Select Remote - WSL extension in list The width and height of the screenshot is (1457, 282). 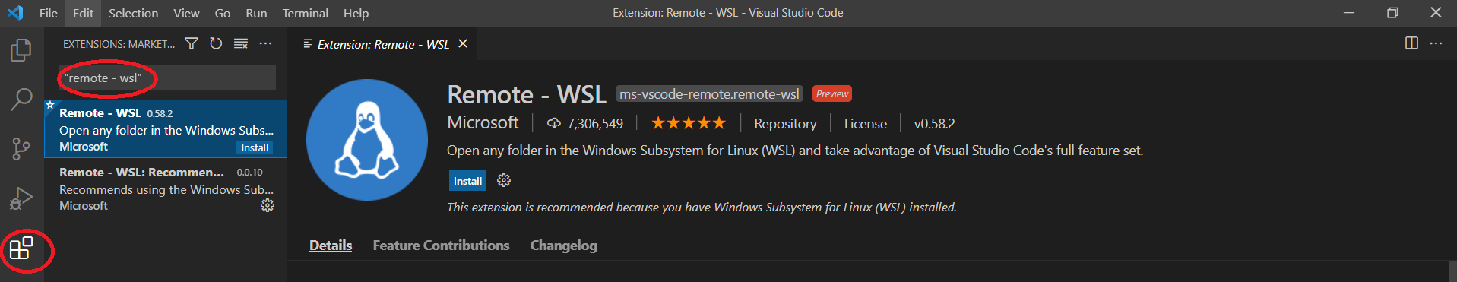tap(166, 129)
